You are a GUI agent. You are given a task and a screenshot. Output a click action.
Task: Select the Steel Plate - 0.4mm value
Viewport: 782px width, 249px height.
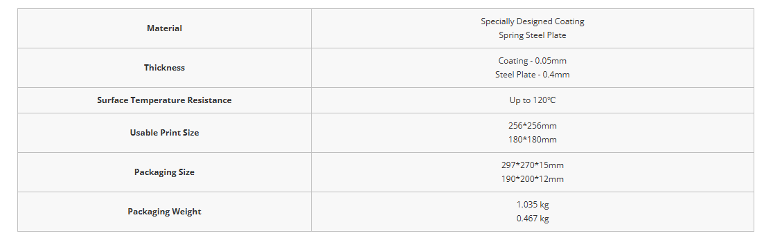pyautogui.click(x=532, y=75)
